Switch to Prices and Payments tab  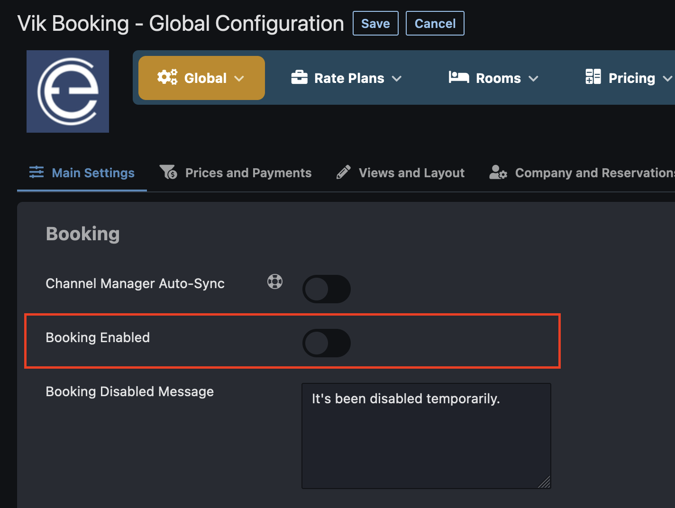pos(236,173)
